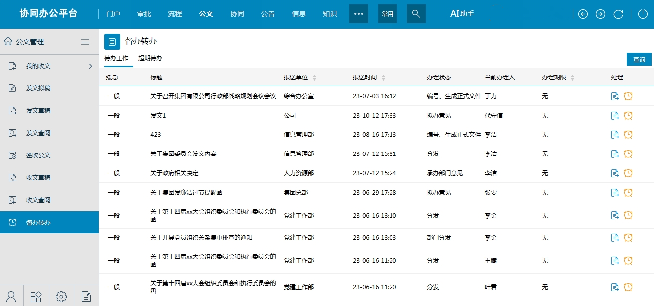Click the refresh icon in top bar

[618, 14]
